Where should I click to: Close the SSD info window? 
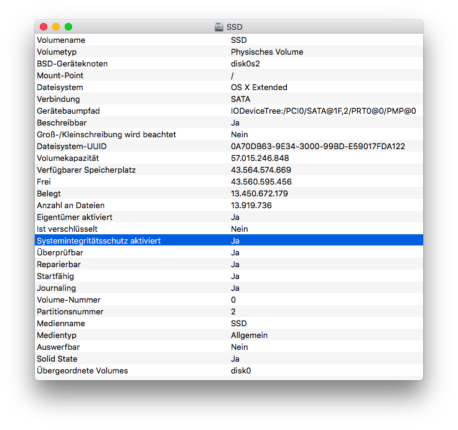44,27
